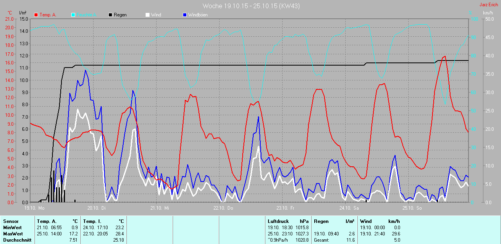Click the 'Durchschnitt' row label
Viewport: 501px width, 244px height.
click(17, 240)
